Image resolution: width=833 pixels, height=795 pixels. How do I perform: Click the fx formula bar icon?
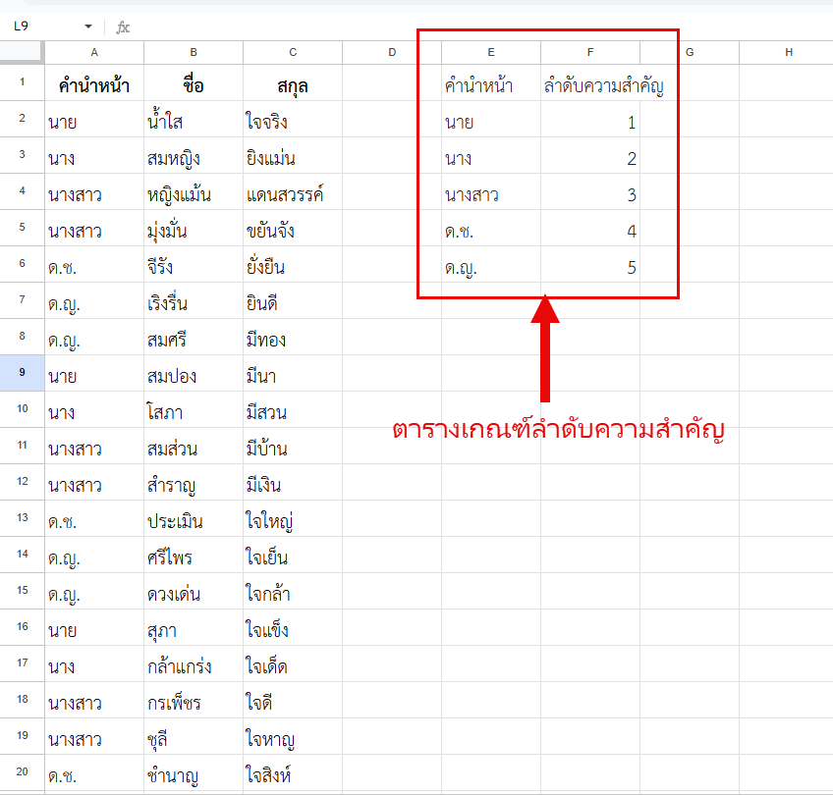123,27
